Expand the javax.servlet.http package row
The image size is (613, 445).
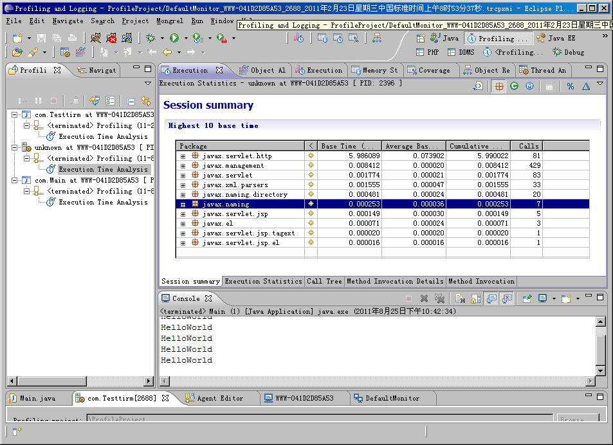183,156
